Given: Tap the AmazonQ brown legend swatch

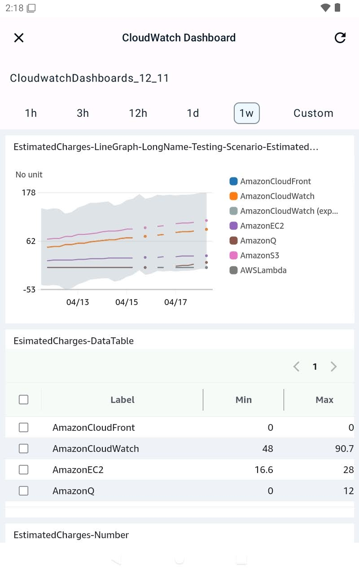Looking at the screenshot, I should coord(233,241).
